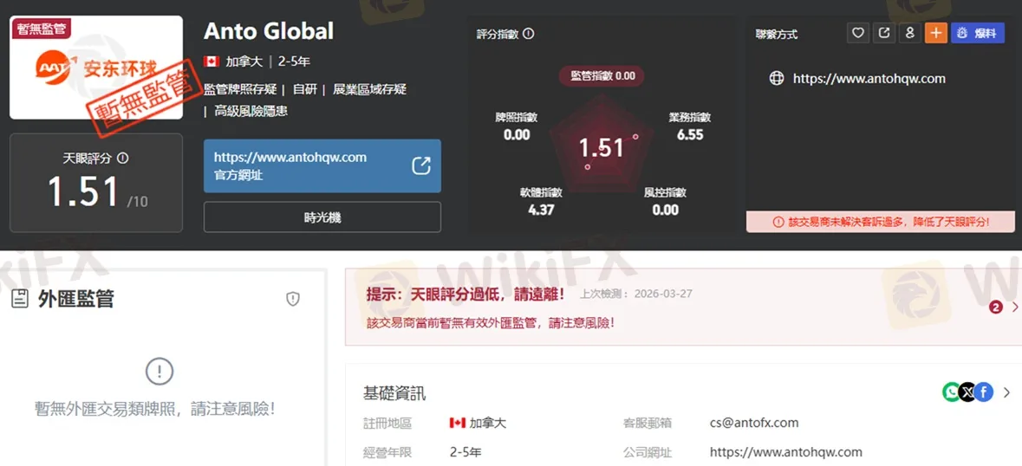
Task: Click the user profile icon in contact panel
Action: tap(910, 33)
